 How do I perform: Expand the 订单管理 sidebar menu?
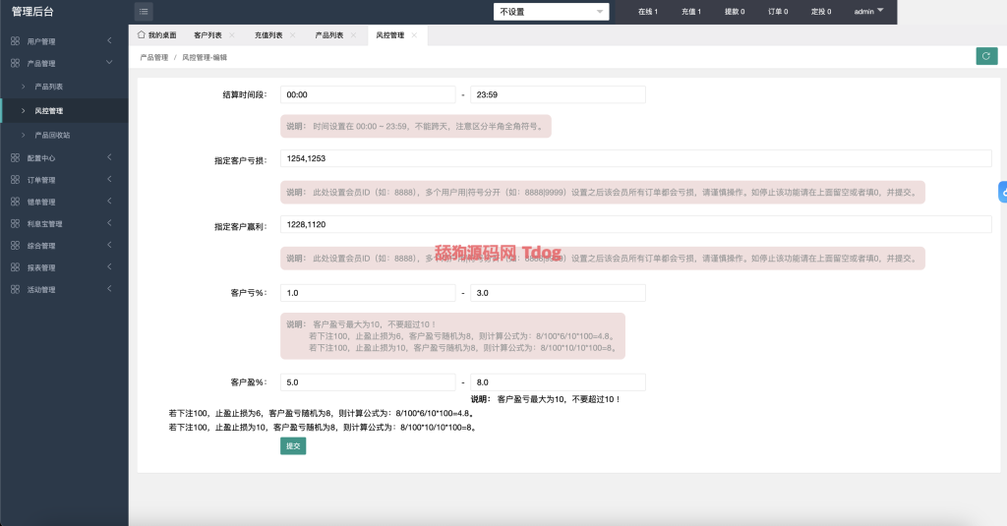coord(109,180)
